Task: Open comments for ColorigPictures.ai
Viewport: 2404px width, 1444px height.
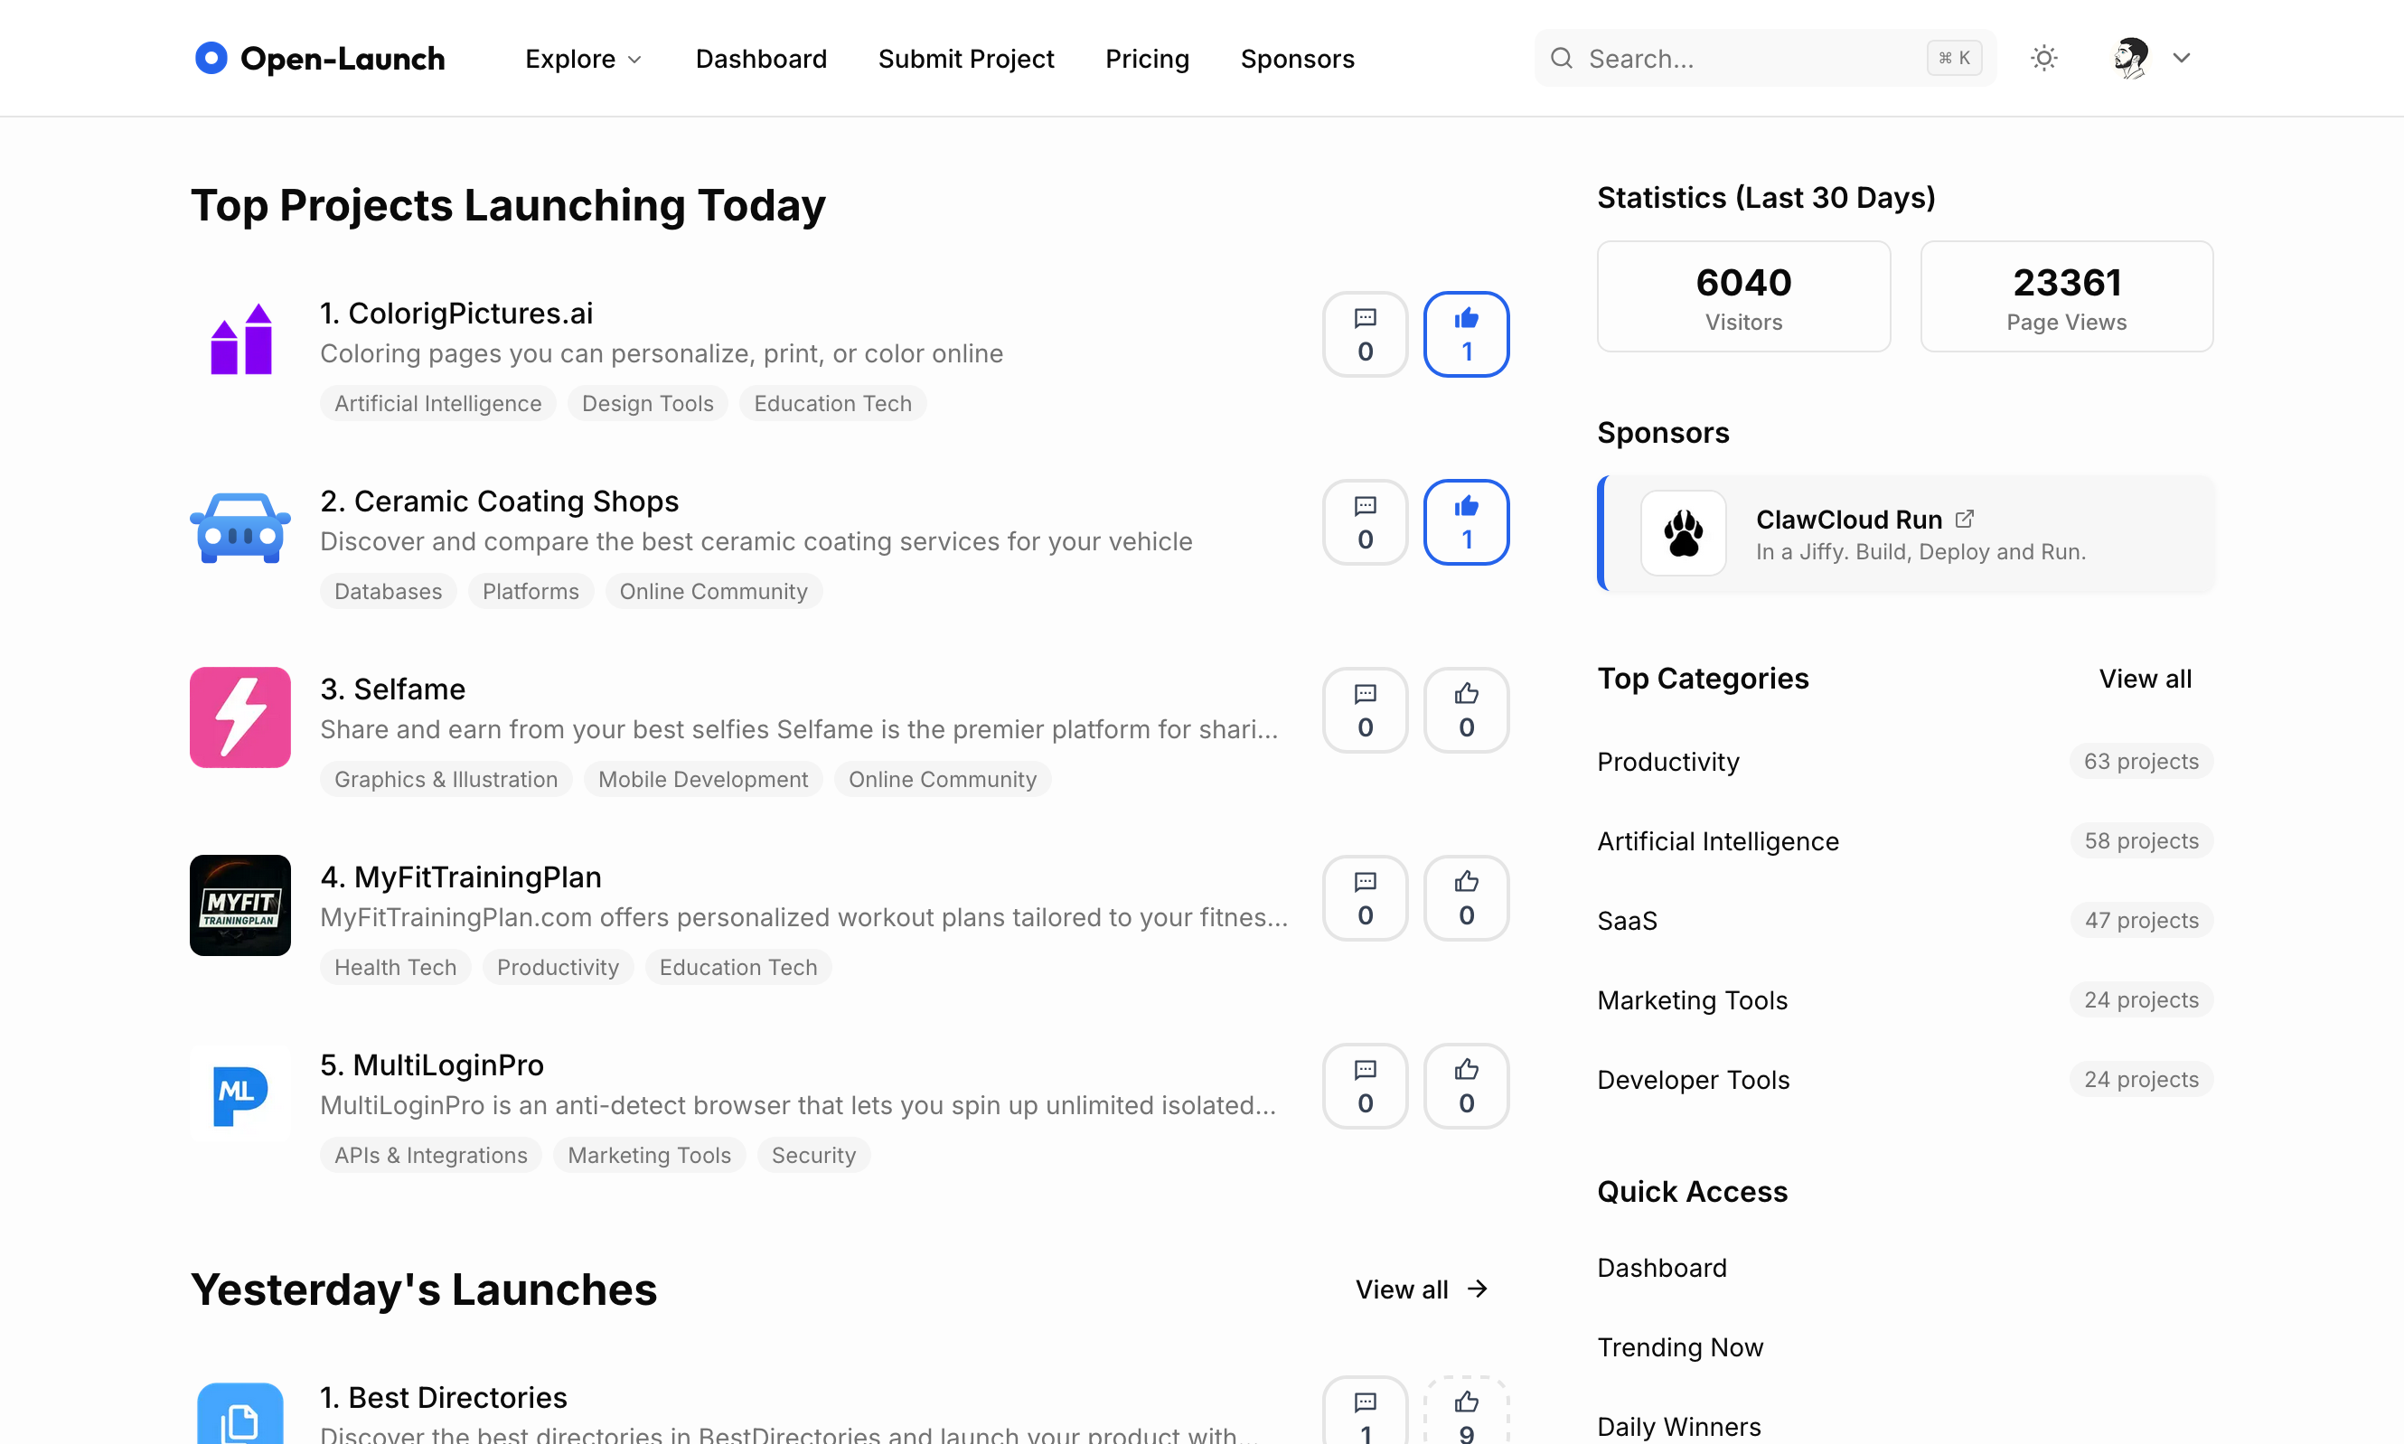Action: point(1365,333)
